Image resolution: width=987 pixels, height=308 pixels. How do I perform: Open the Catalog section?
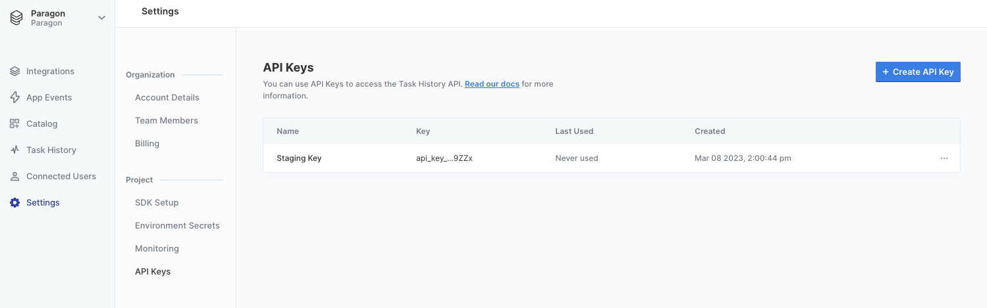(x=42, y=123)
